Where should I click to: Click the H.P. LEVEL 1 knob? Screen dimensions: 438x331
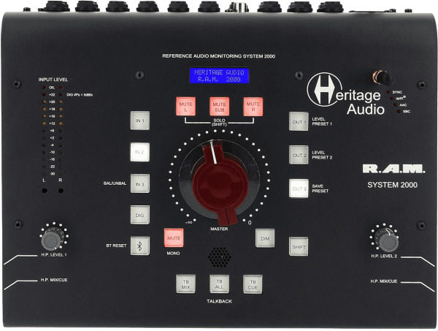point(50,240)
